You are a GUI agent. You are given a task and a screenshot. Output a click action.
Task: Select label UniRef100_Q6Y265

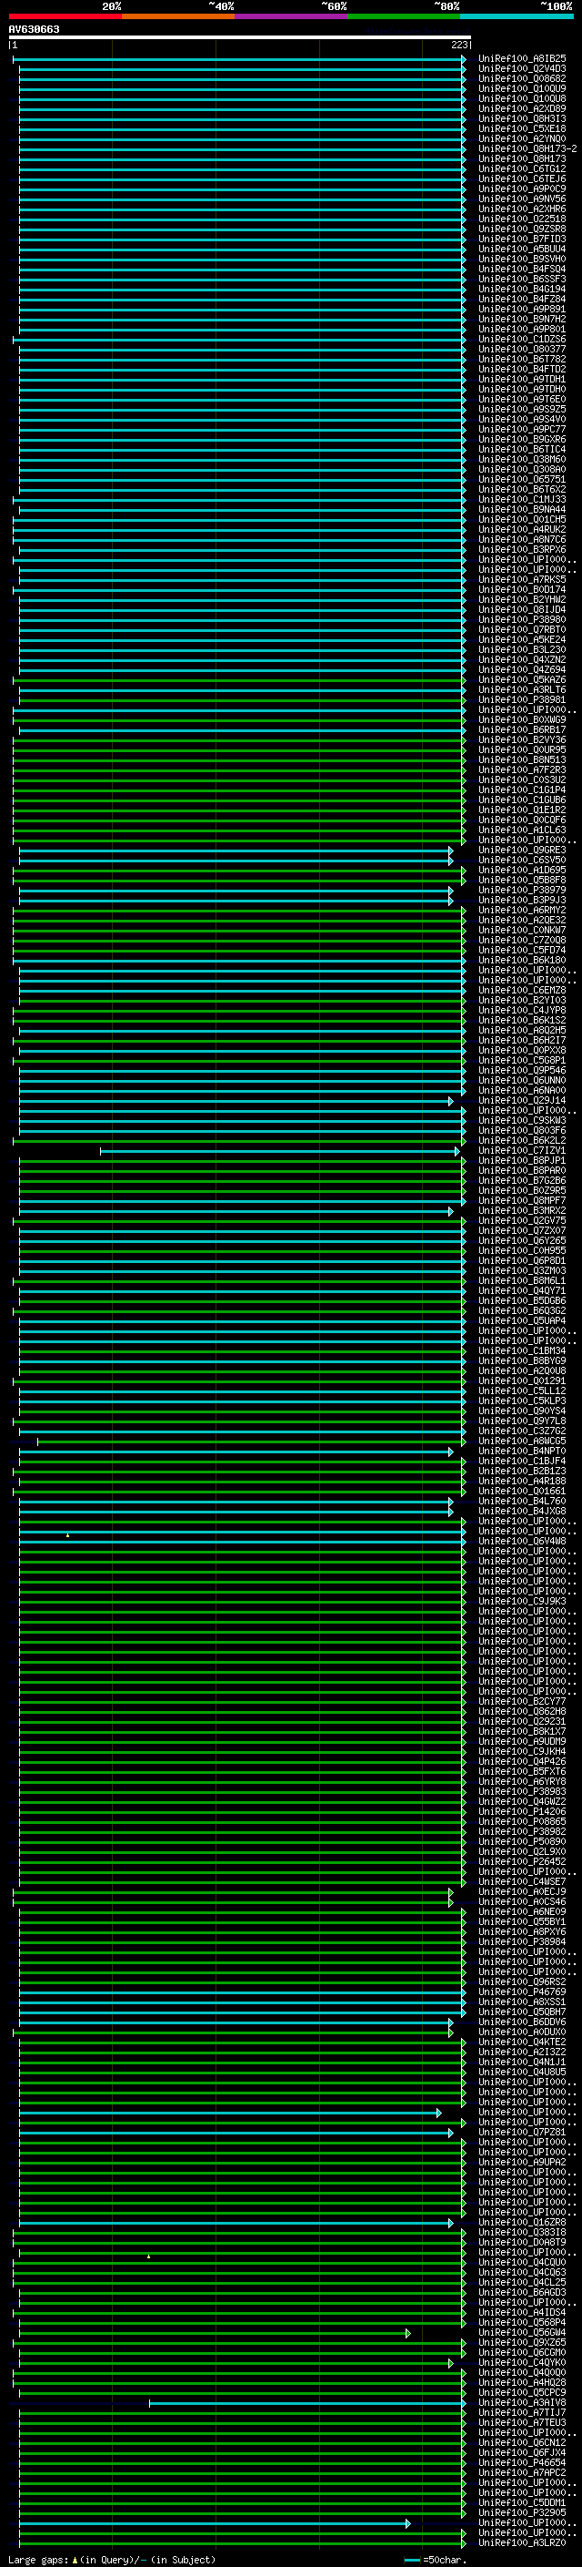pyautogui.click(x=522, y=1240)
